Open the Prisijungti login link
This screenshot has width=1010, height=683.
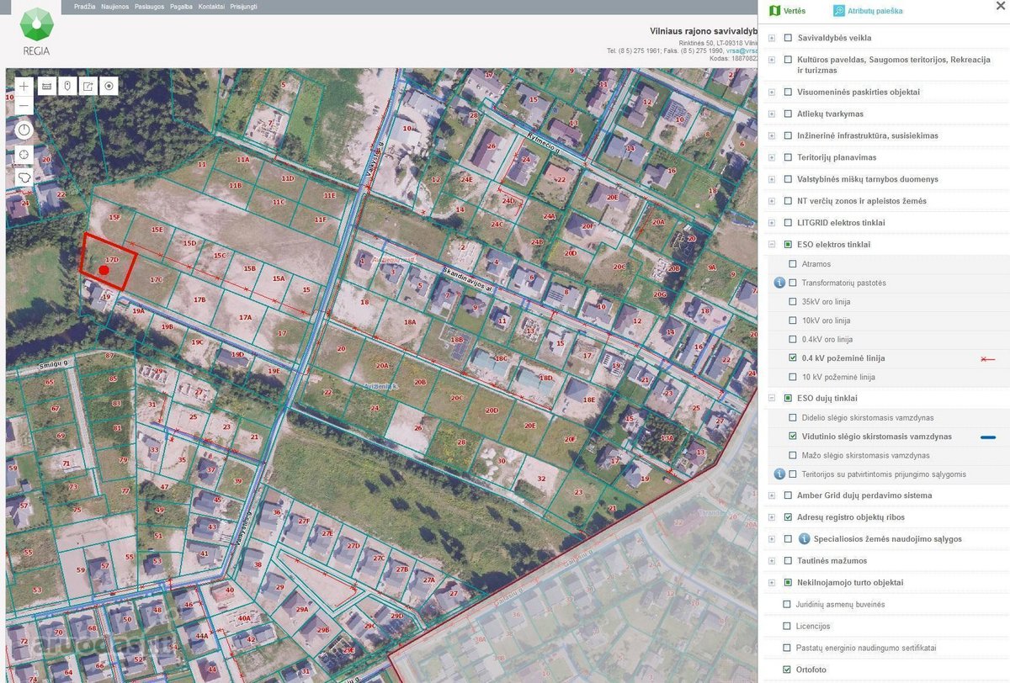243,6
